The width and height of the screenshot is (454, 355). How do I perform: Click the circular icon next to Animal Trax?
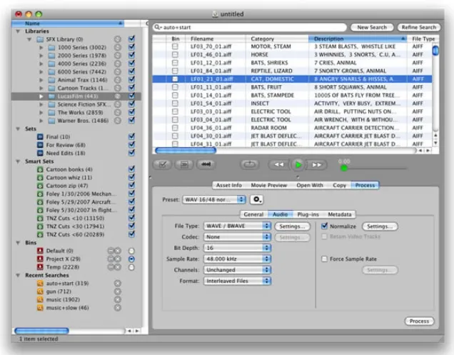(117, 80)
